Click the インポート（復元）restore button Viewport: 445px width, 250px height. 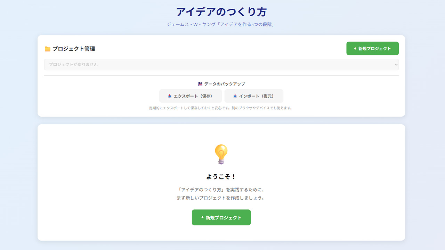254,96
